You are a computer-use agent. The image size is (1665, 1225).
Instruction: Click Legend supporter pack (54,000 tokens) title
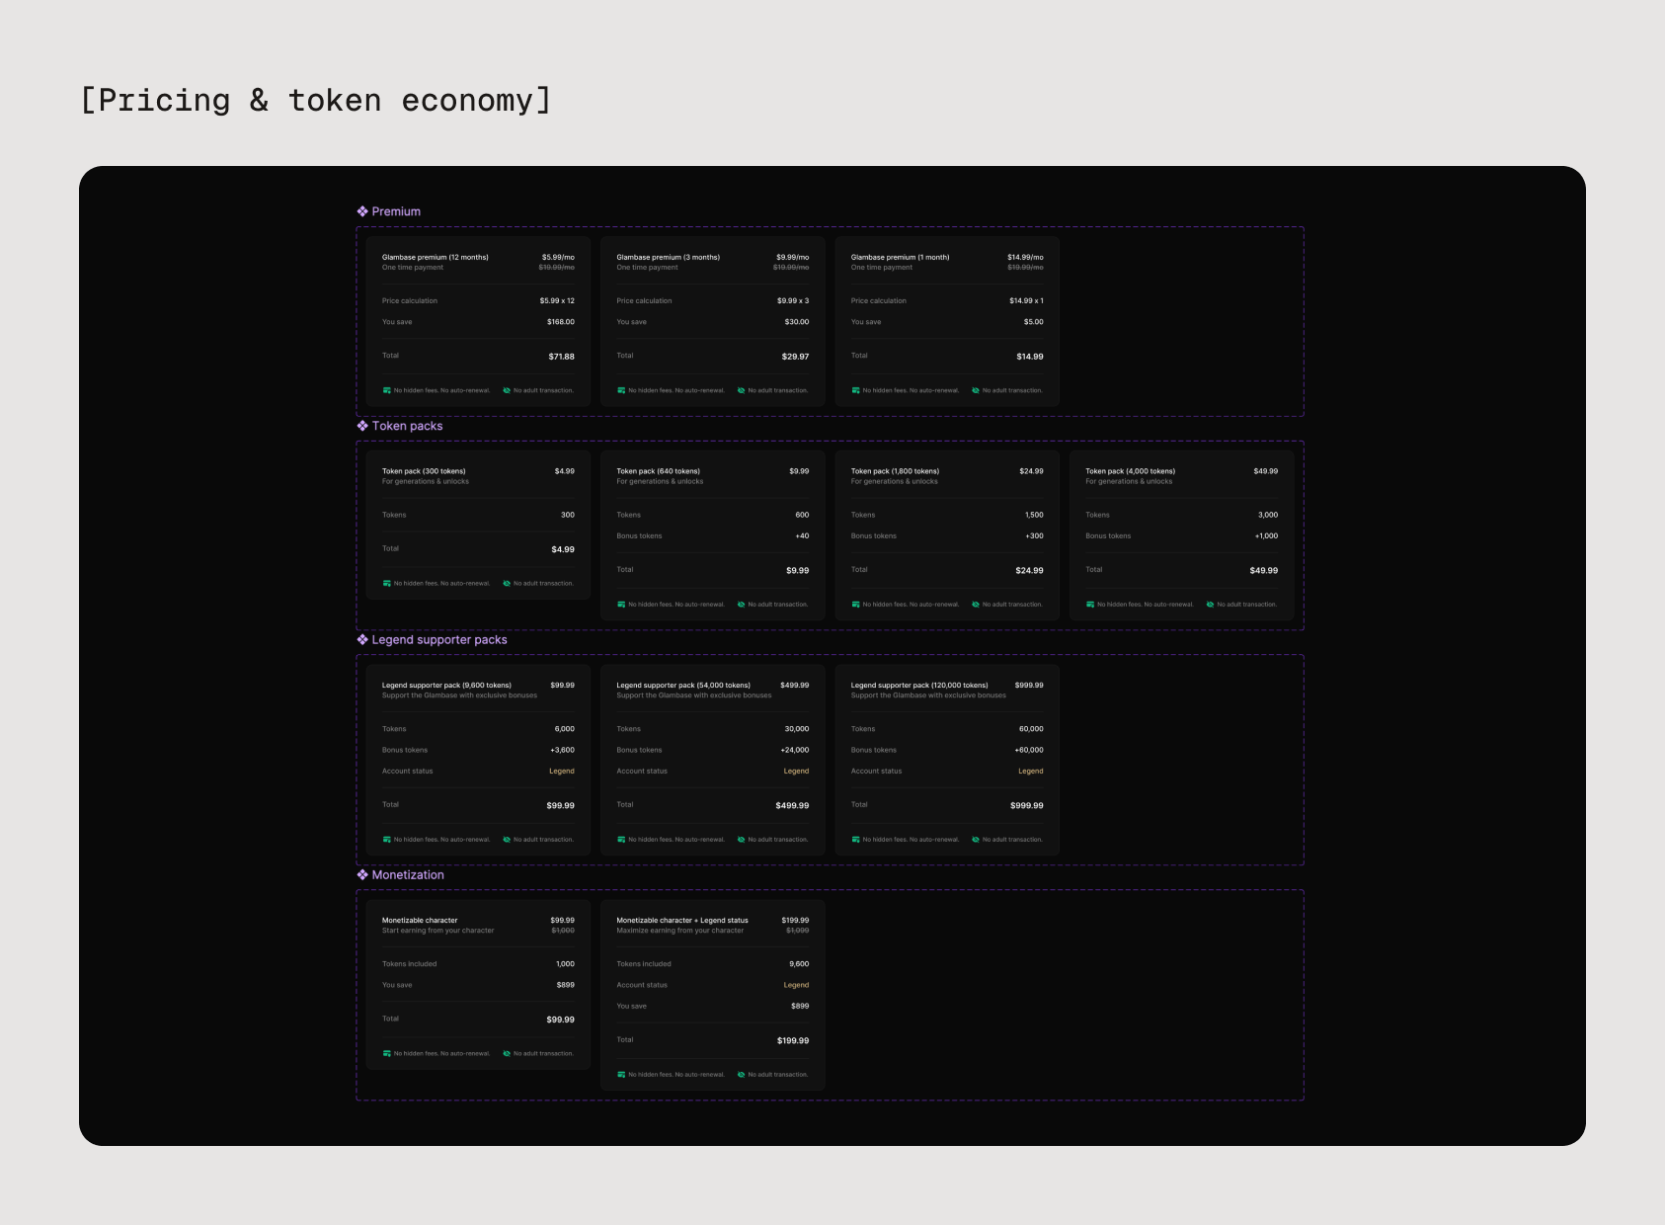tap(683, 685)
